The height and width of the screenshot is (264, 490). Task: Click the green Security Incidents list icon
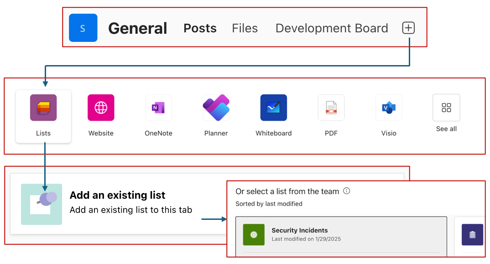click(254, 235)
